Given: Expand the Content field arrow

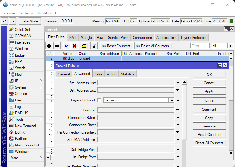Looking at the screenshot, I should [178, 110].
